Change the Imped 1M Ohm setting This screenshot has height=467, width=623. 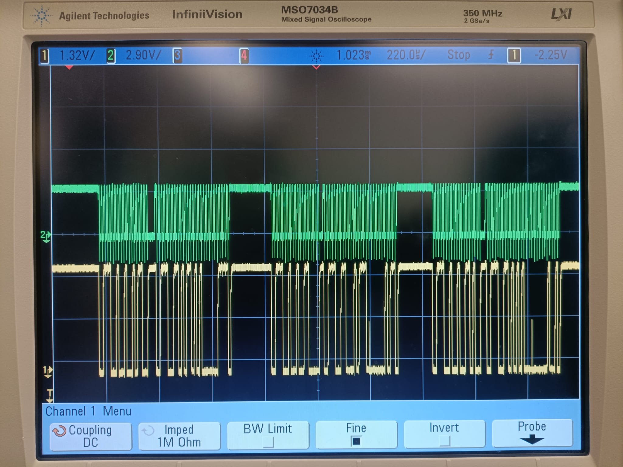pos(179,436)
